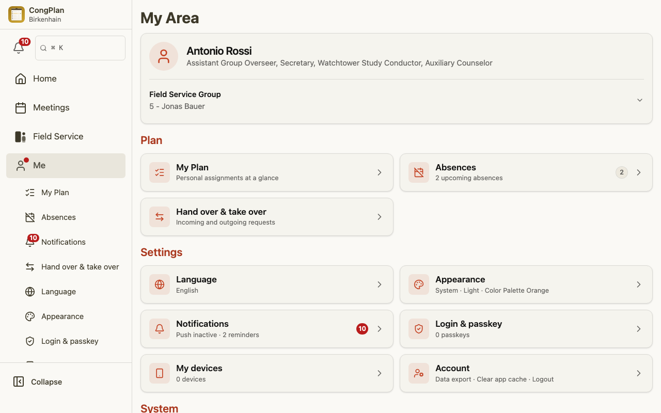Click the Appearance palette icon in sidebar

pos(30,316)
